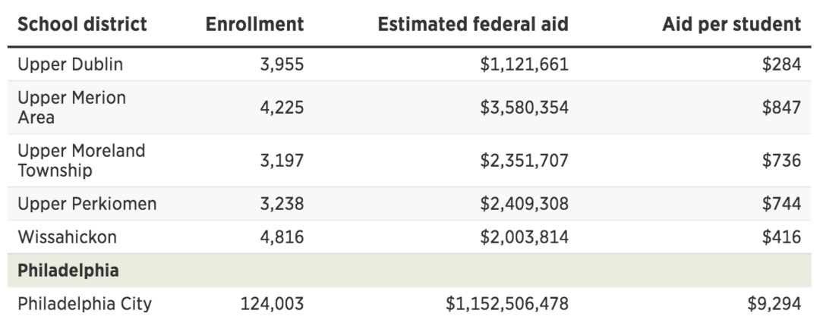Screen dimensions: 820x332
Task: Click the $9,294 aid per student value
Action: click(x=775, y=305)
